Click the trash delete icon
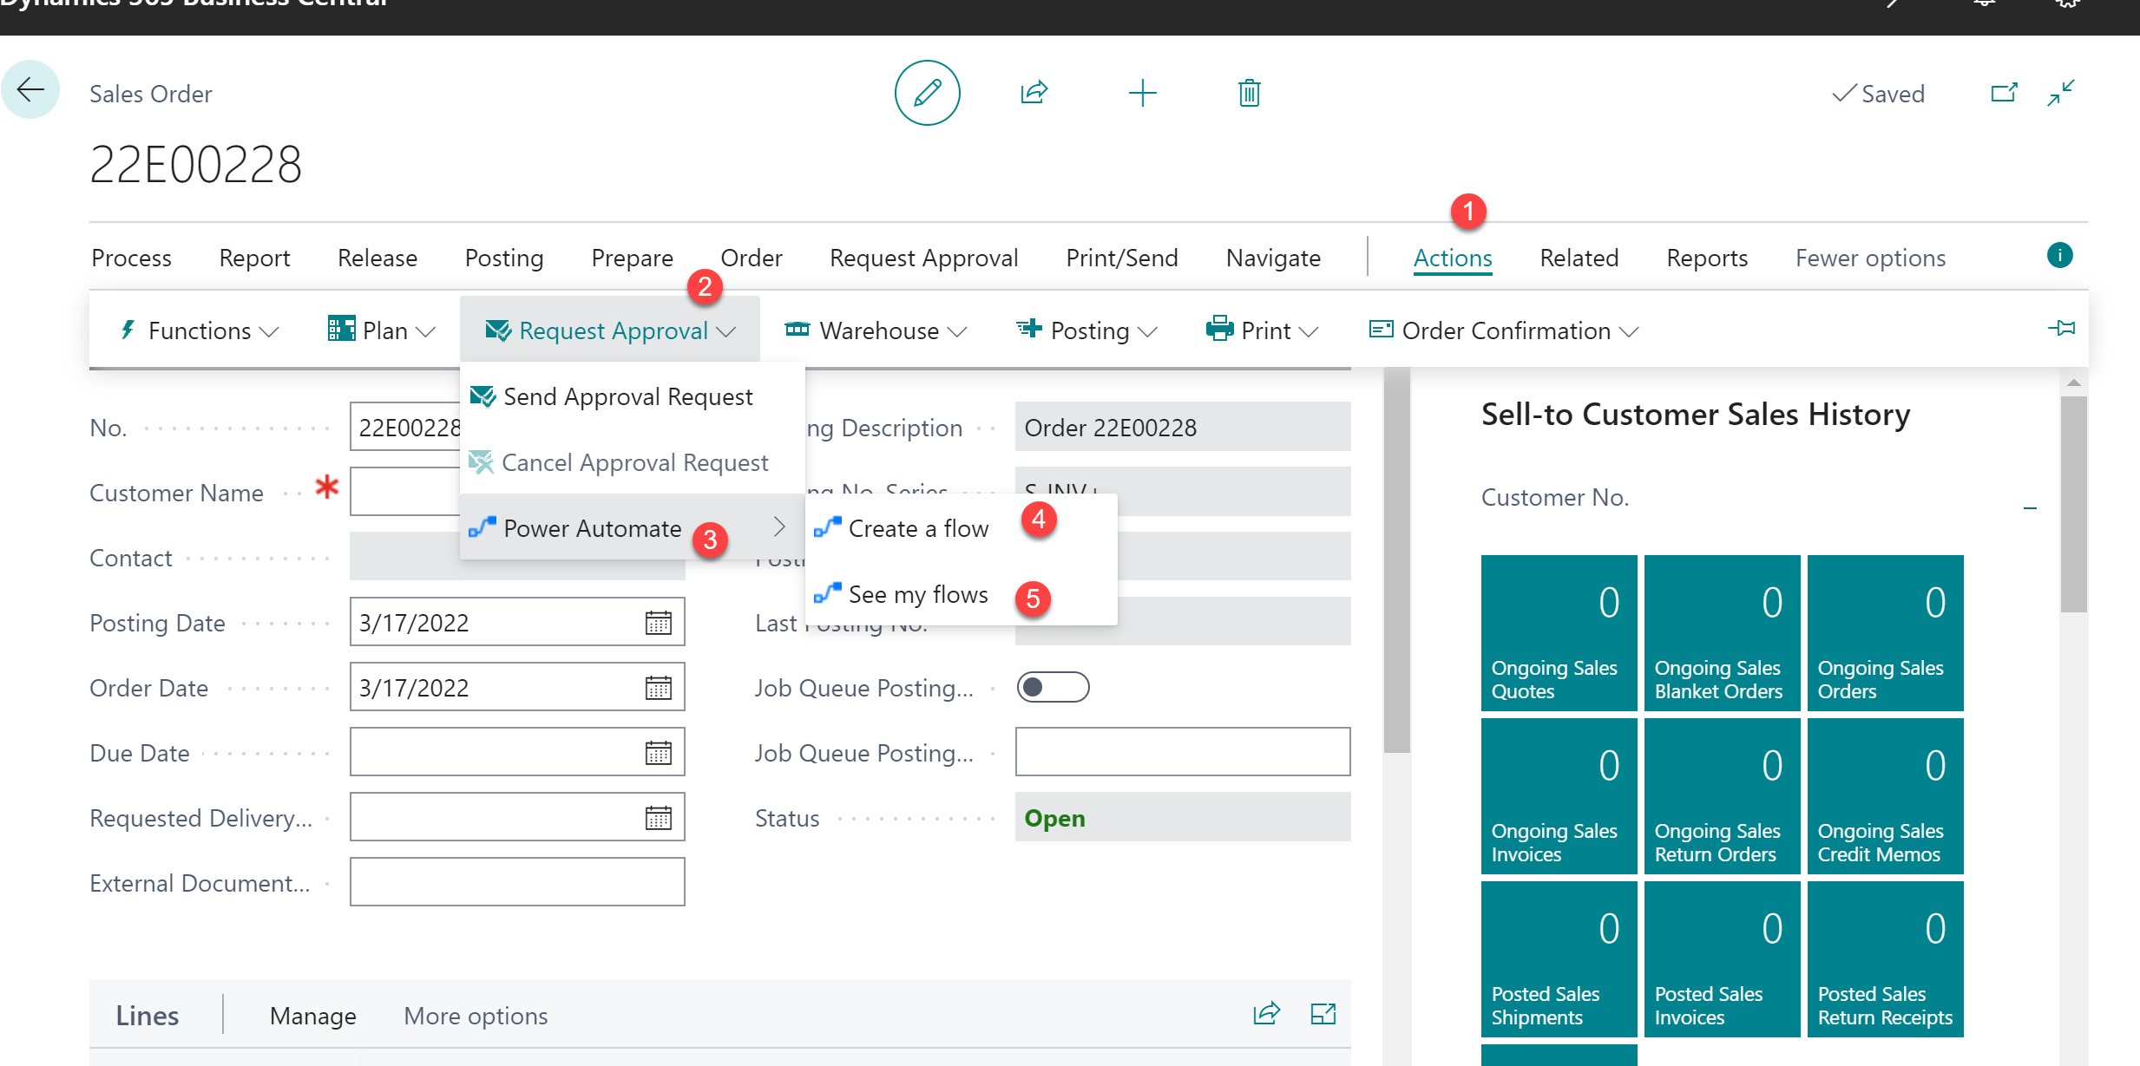Viewport: 2140px width, 1066px height. 1249,93
